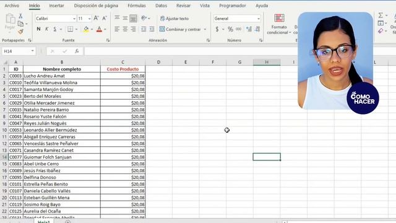The width and height of the screenshot is (396, 223).
Task: Open the Combinar y centrar dropdown arrow
Action: (205, 29)
